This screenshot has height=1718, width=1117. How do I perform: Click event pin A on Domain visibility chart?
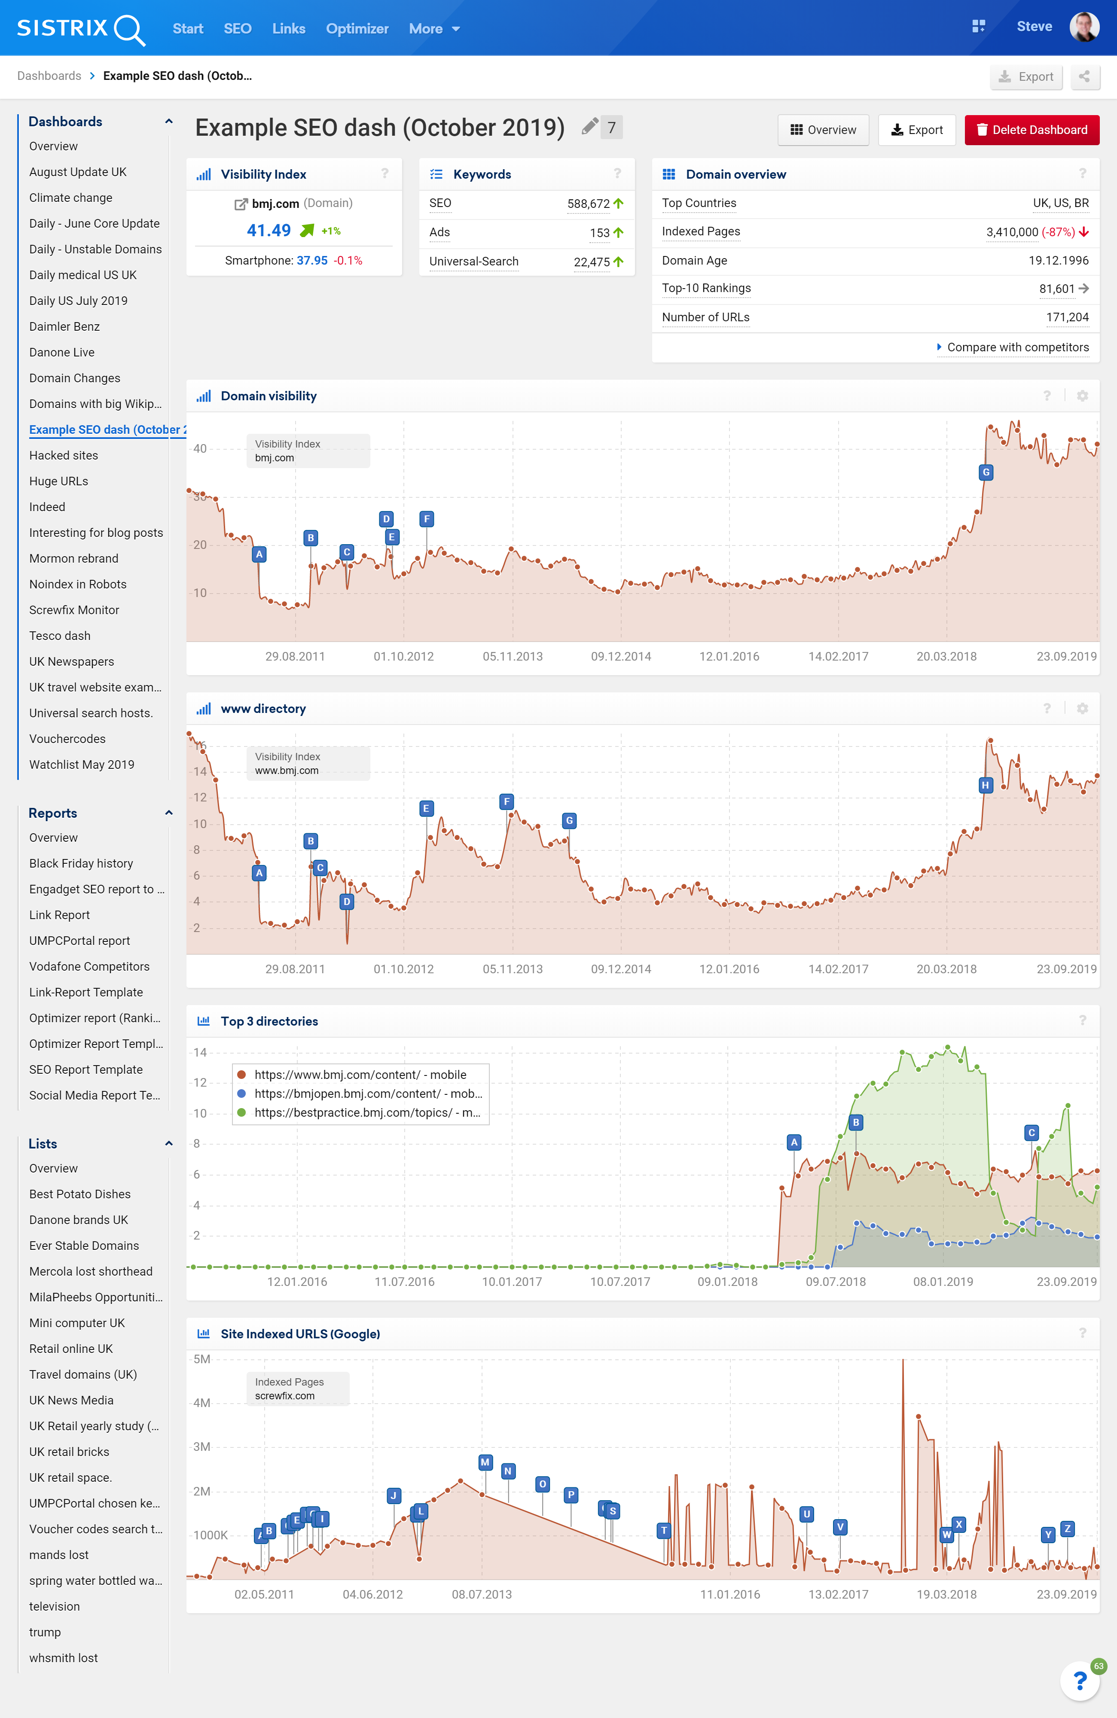(259, 554)
